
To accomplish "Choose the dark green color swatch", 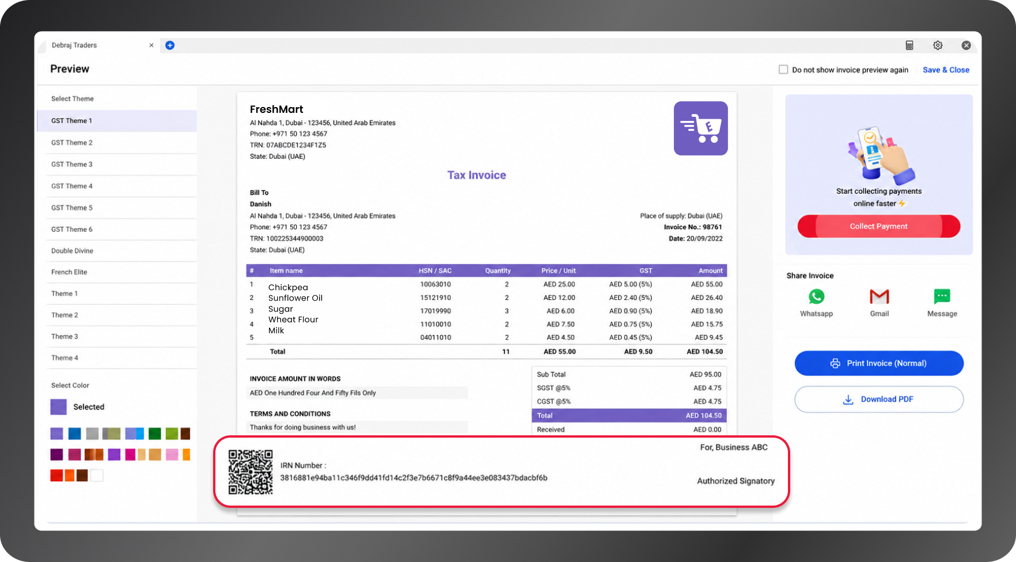I will pyautogui.click(x=154, y=434).
